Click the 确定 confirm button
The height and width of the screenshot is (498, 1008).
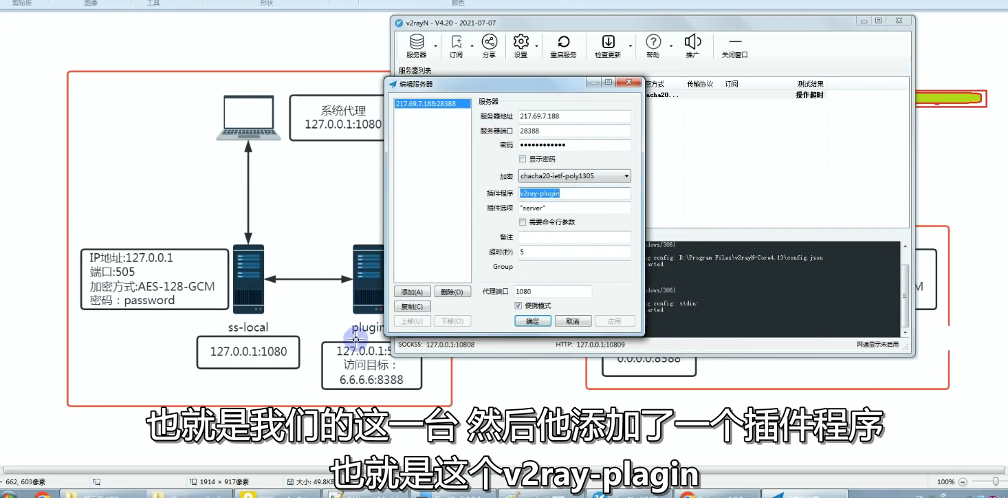click(533, 321)
